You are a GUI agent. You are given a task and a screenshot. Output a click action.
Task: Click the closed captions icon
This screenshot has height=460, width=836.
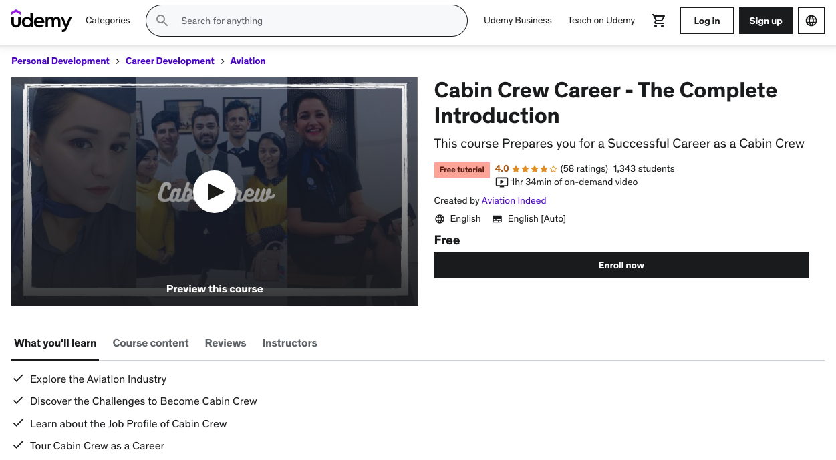coord(497,219)
